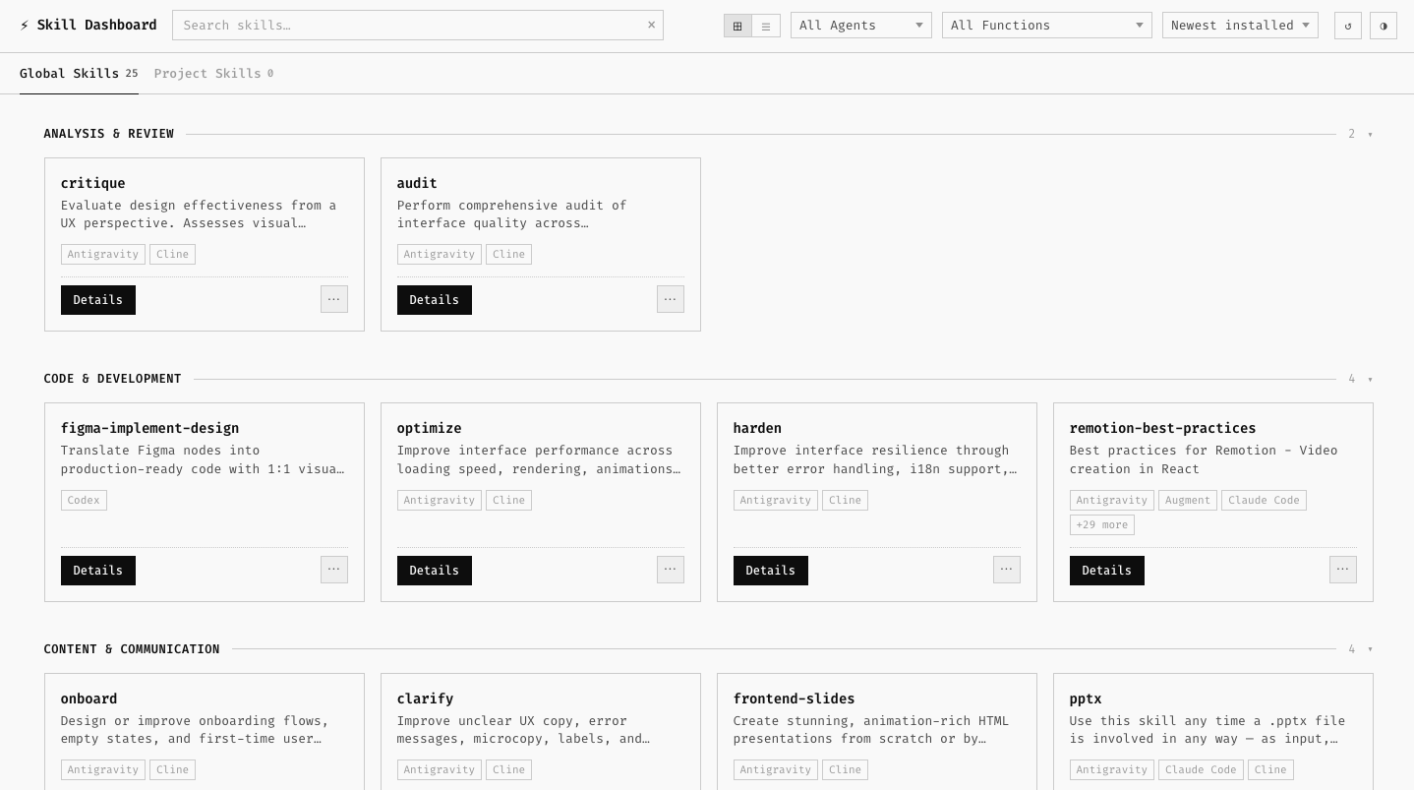Open more options on figma-implement-design card
This screenshot has width=1414, height=790.
tap(334, 570)
